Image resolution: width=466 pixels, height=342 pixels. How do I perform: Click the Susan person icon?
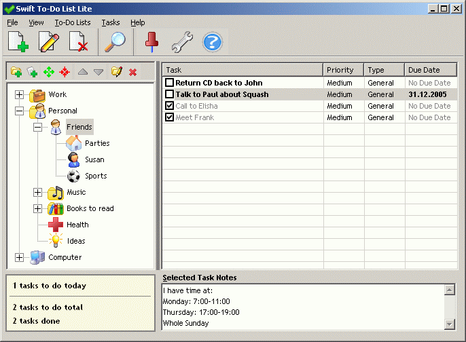click(x=73, y=159)
